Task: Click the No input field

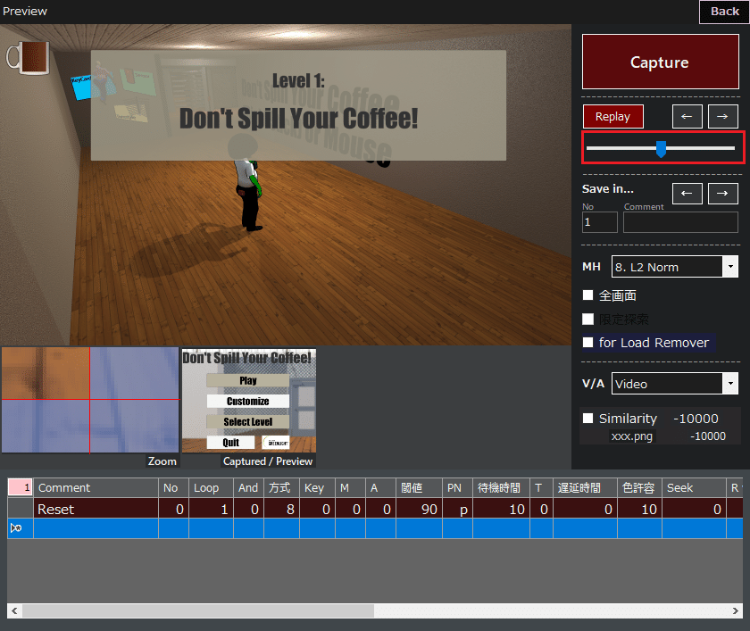Action: (599, 222)
